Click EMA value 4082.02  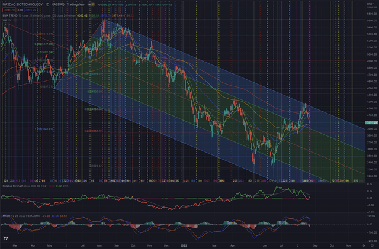(82, 15)
